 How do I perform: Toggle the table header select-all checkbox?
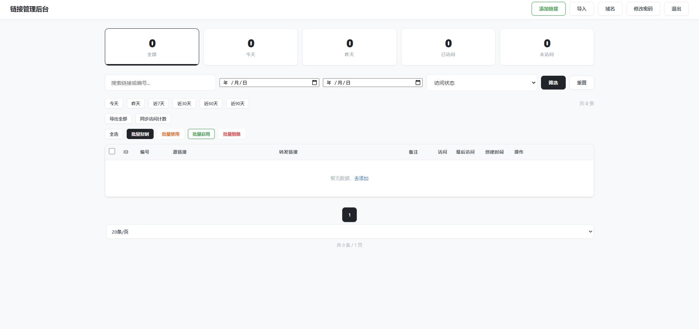[112, 151]
